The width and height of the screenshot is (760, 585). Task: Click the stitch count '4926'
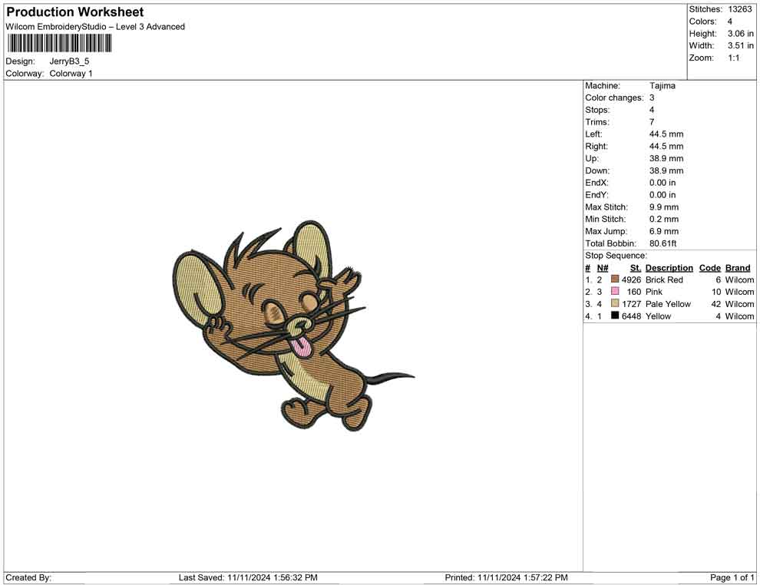pyautogui.click(x=632, y=279)
